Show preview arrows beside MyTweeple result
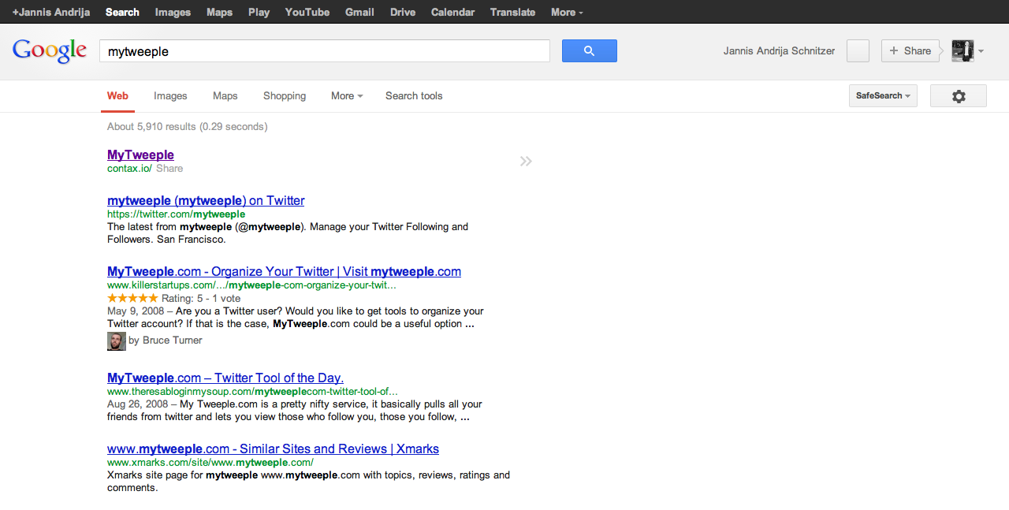Viewport: 1009px width, 510px height. [x=526, y=161]
